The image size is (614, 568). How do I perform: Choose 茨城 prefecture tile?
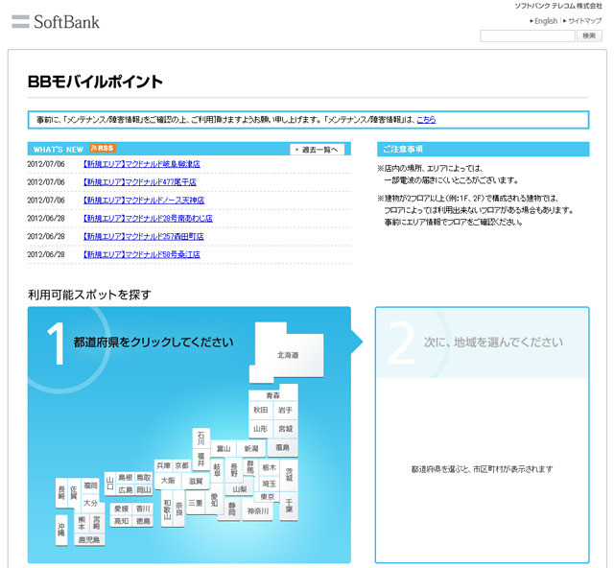coord(289,474)
